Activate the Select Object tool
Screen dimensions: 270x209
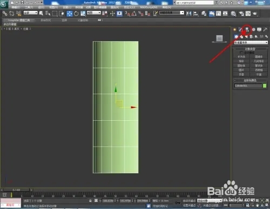(x=41, y=13)
